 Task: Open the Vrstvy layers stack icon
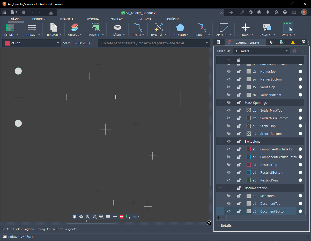pos(75,27)
